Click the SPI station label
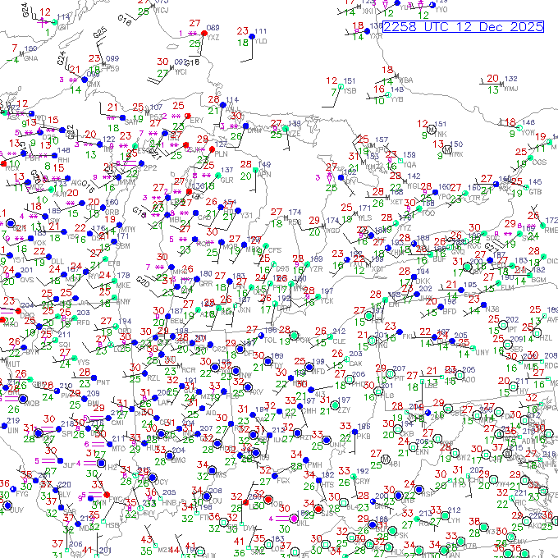558x558 pixels. coord(67,434)
